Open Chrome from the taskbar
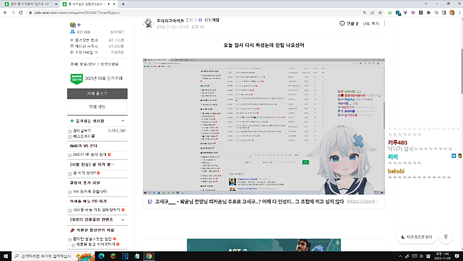 [x=149, y=256]
